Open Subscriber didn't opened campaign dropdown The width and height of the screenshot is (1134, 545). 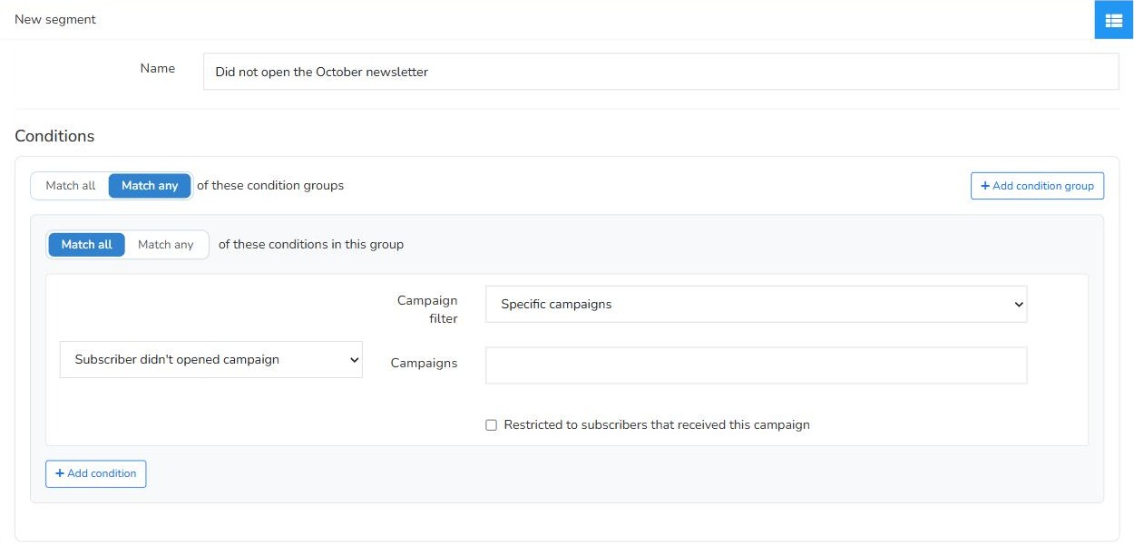[211, 360]
